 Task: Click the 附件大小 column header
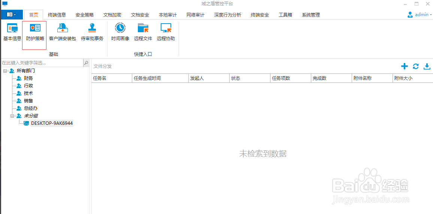pos(413,78)
